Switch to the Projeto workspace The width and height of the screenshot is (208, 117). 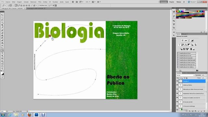pyautogui.click(x=172, y=2)
